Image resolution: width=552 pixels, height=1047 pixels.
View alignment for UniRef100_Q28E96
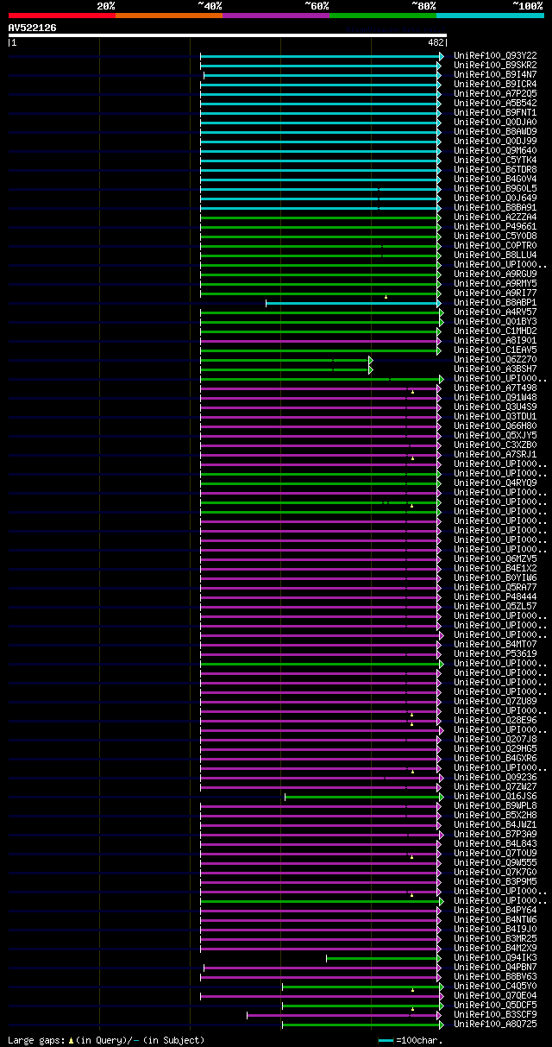[x=495, y=720]
